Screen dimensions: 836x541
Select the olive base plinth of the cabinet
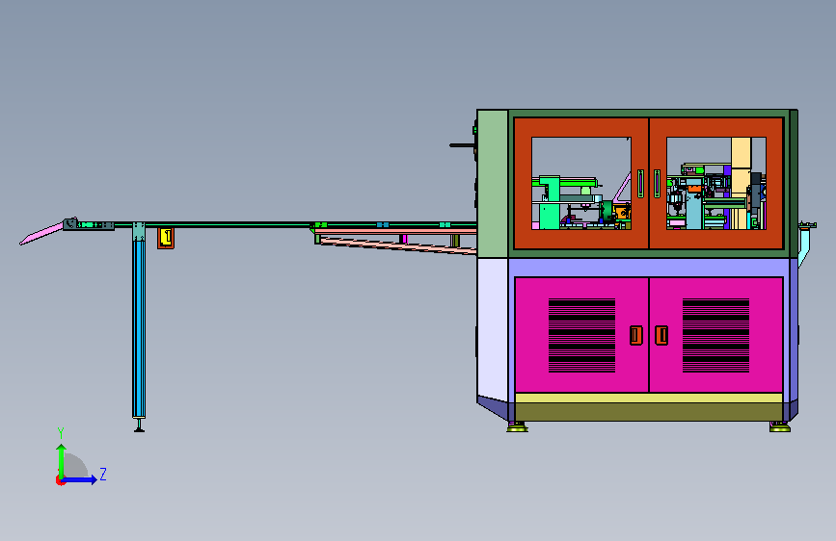tap(649, 412)
